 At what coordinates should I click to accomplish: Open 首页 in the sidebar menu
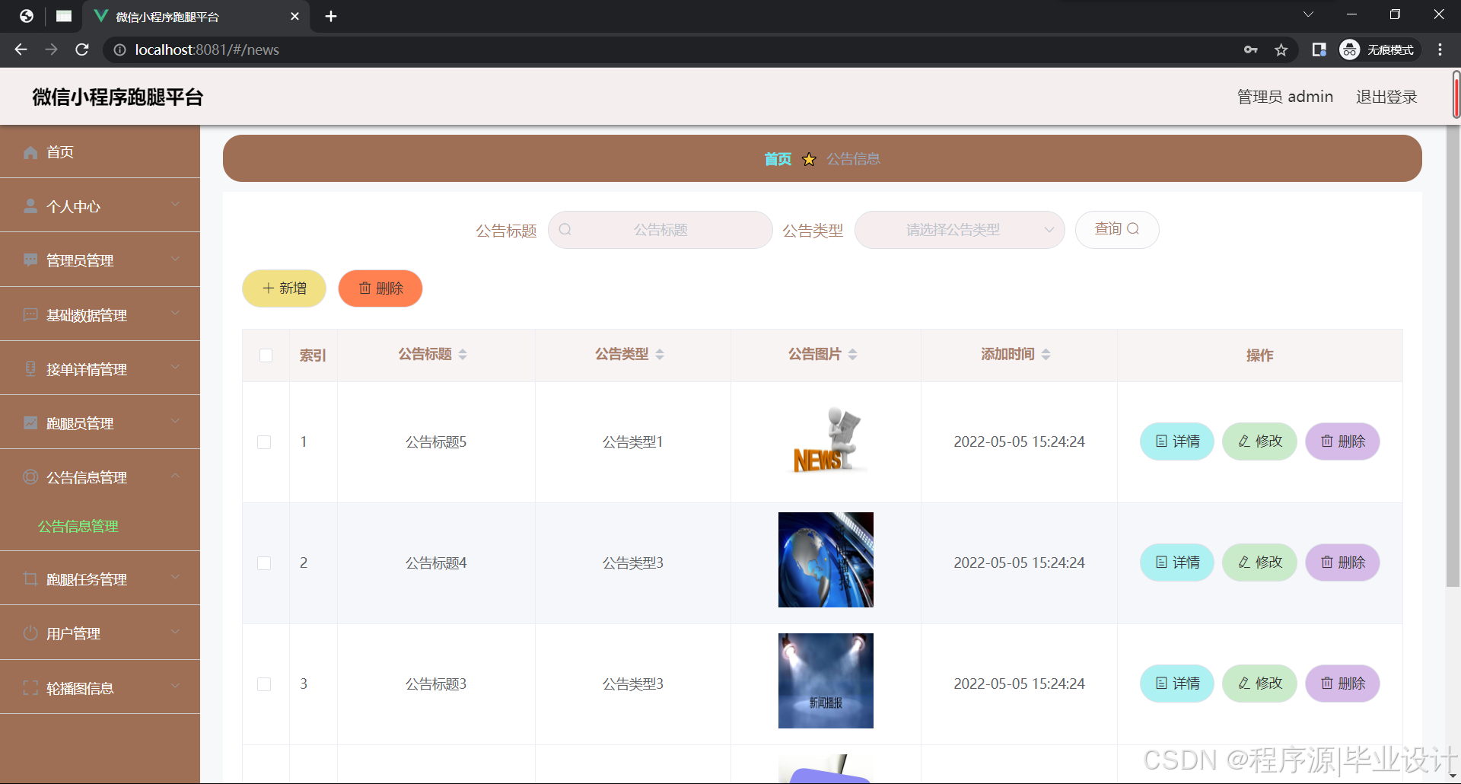click(x=100, y=152)
